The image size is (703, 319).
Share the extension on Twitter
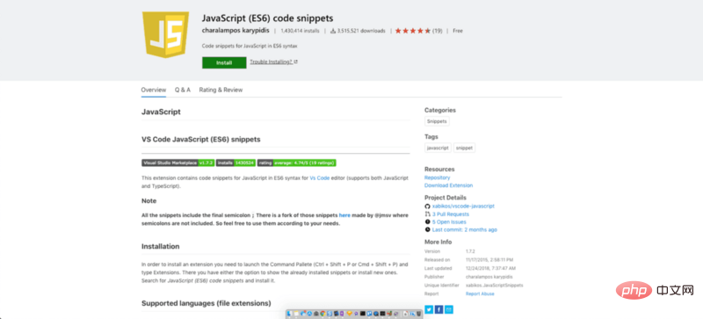tap(429, 309)
